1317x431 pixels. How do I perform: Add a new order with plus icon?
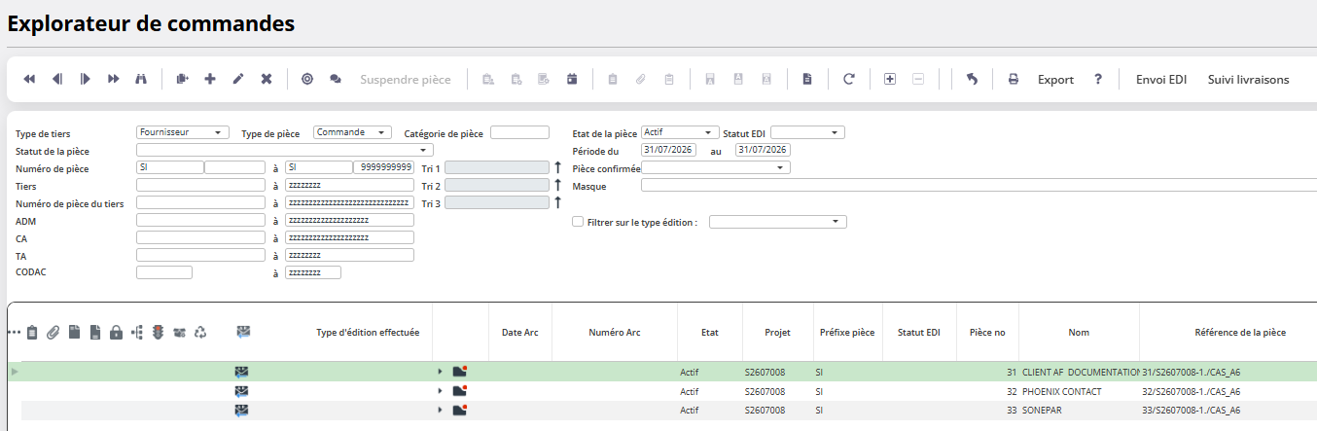pyautogui.click(x=210, y=79)
